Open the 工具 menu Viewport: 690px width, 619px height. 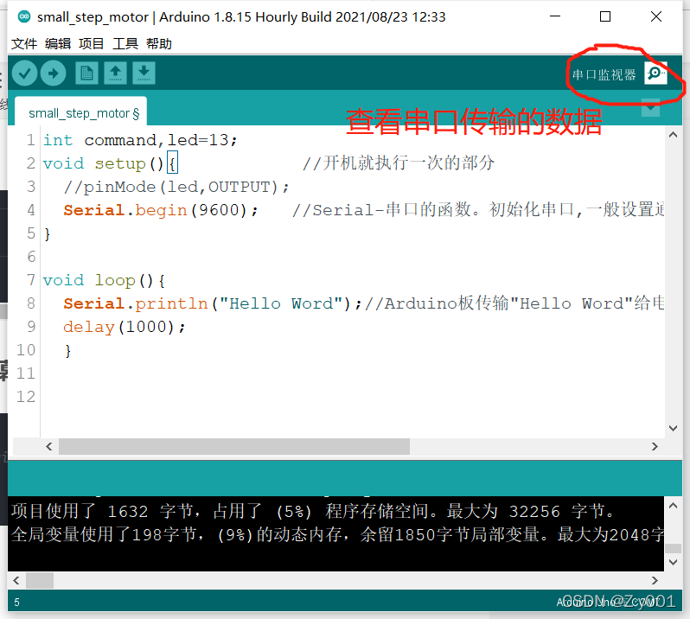(125, 43)
